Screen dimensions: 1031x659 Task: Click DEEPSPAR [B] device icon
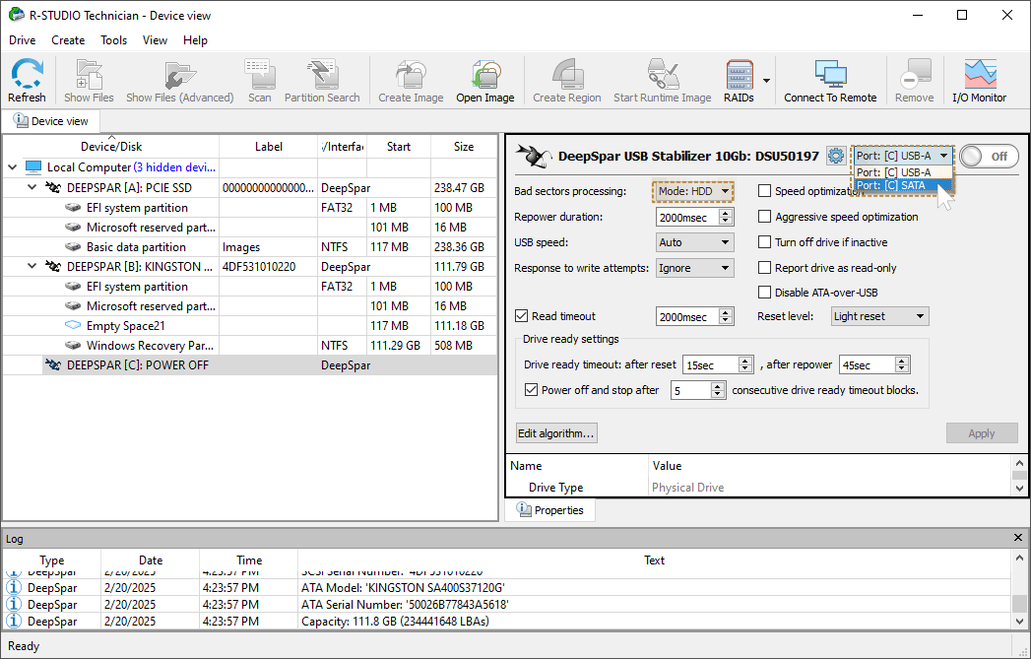point(53,266)
